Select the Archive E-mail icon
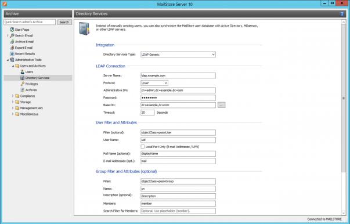Image resolution: width=350 pixels, height=224 pixels. 12,42
